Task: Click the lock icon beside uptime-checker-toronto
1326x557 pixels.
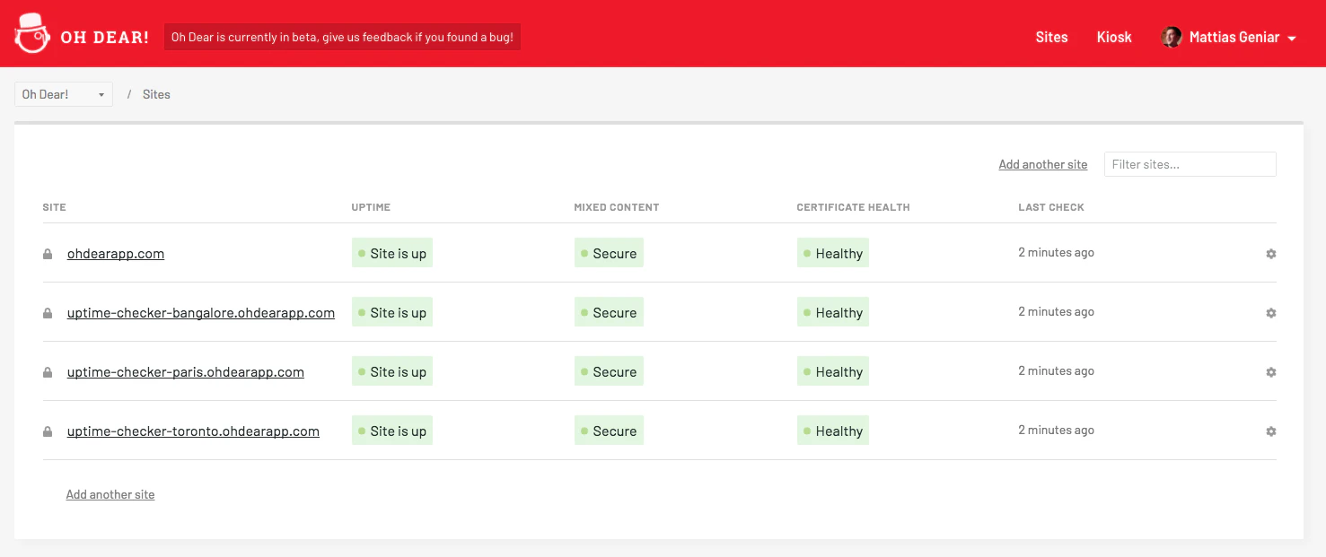Action: coord(48,431)
